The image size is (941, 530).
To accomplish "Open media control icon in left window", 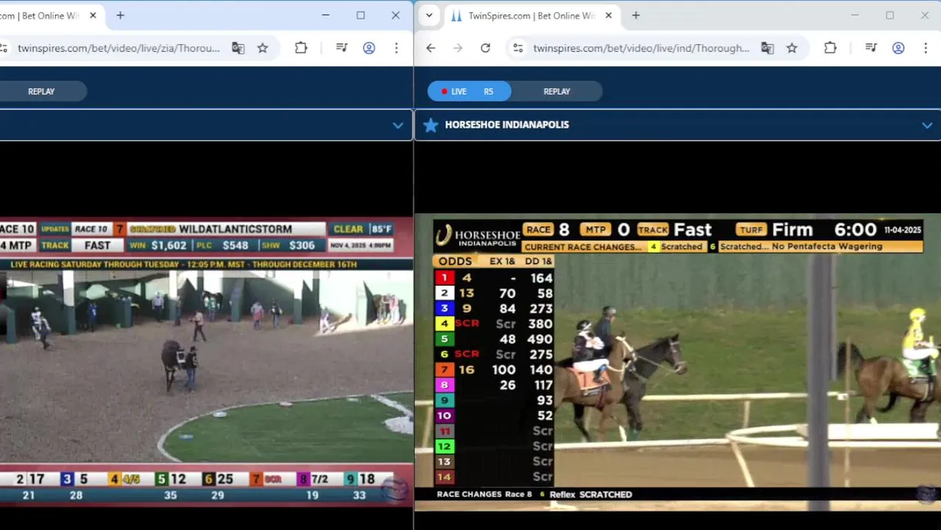I will click(342, 48).
